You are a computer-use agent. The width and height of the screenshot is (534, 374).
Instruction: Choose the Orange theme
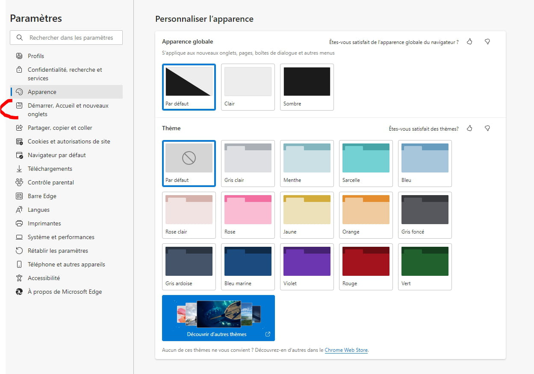click(366, 215)
